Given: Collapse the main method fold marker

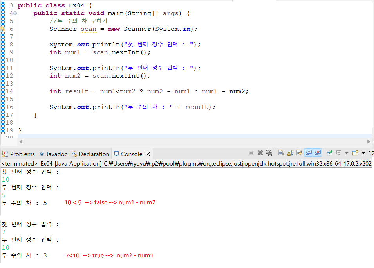Looking at the screenshot, I should (x=15, y=13).
